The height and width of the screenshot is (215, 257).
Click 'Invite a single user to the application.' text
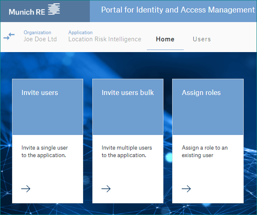click(44, 151)
